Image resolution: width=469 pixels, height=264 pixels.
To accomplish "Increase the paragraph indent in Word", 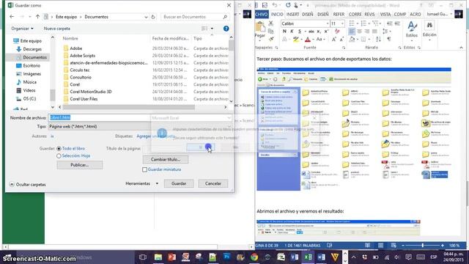I will tap(397, 23).
